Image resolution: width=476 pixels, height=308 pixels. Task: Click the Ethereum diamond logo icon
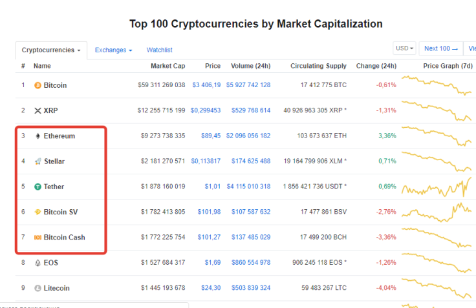pyautogui.click(x=38, y=136)
